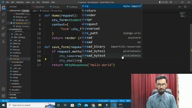Screen dimensions: 192x108
Task: Open db.sqlite3 in explorer tree
Action: pyautogui.click(x=15, y=90)
